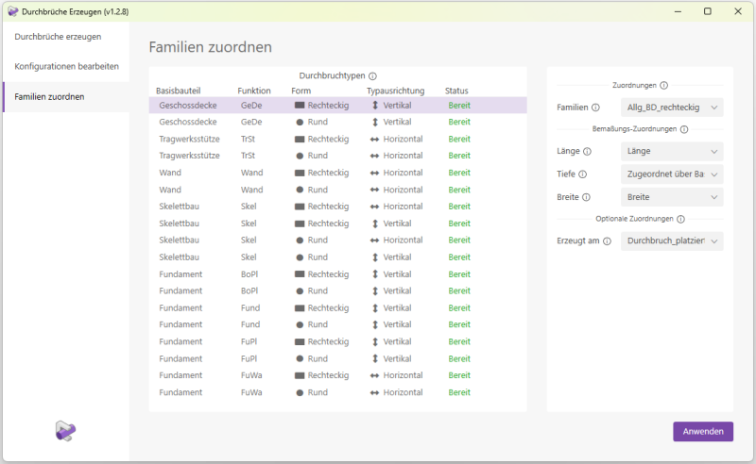Open Konfigurationen bearbeiten page
Viewport: 756px width, 464px height.
click(x=66, y=67)
